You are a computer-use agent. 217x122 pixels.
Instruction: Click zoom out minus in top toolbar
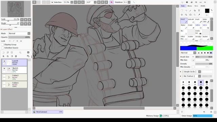[x=75, y=2]
